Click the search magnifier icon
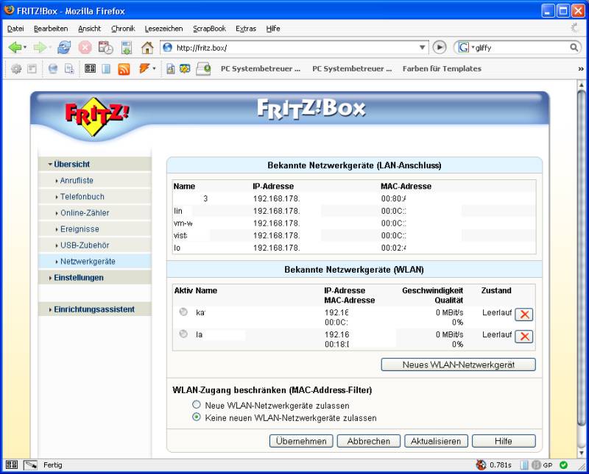 (574, 48)
